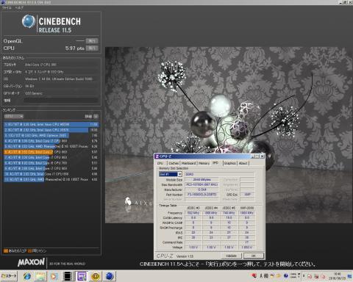This screenshot has width=353, height=282.
Task: Select the AMD Opteron ranking row
Action: click(51, 135)
